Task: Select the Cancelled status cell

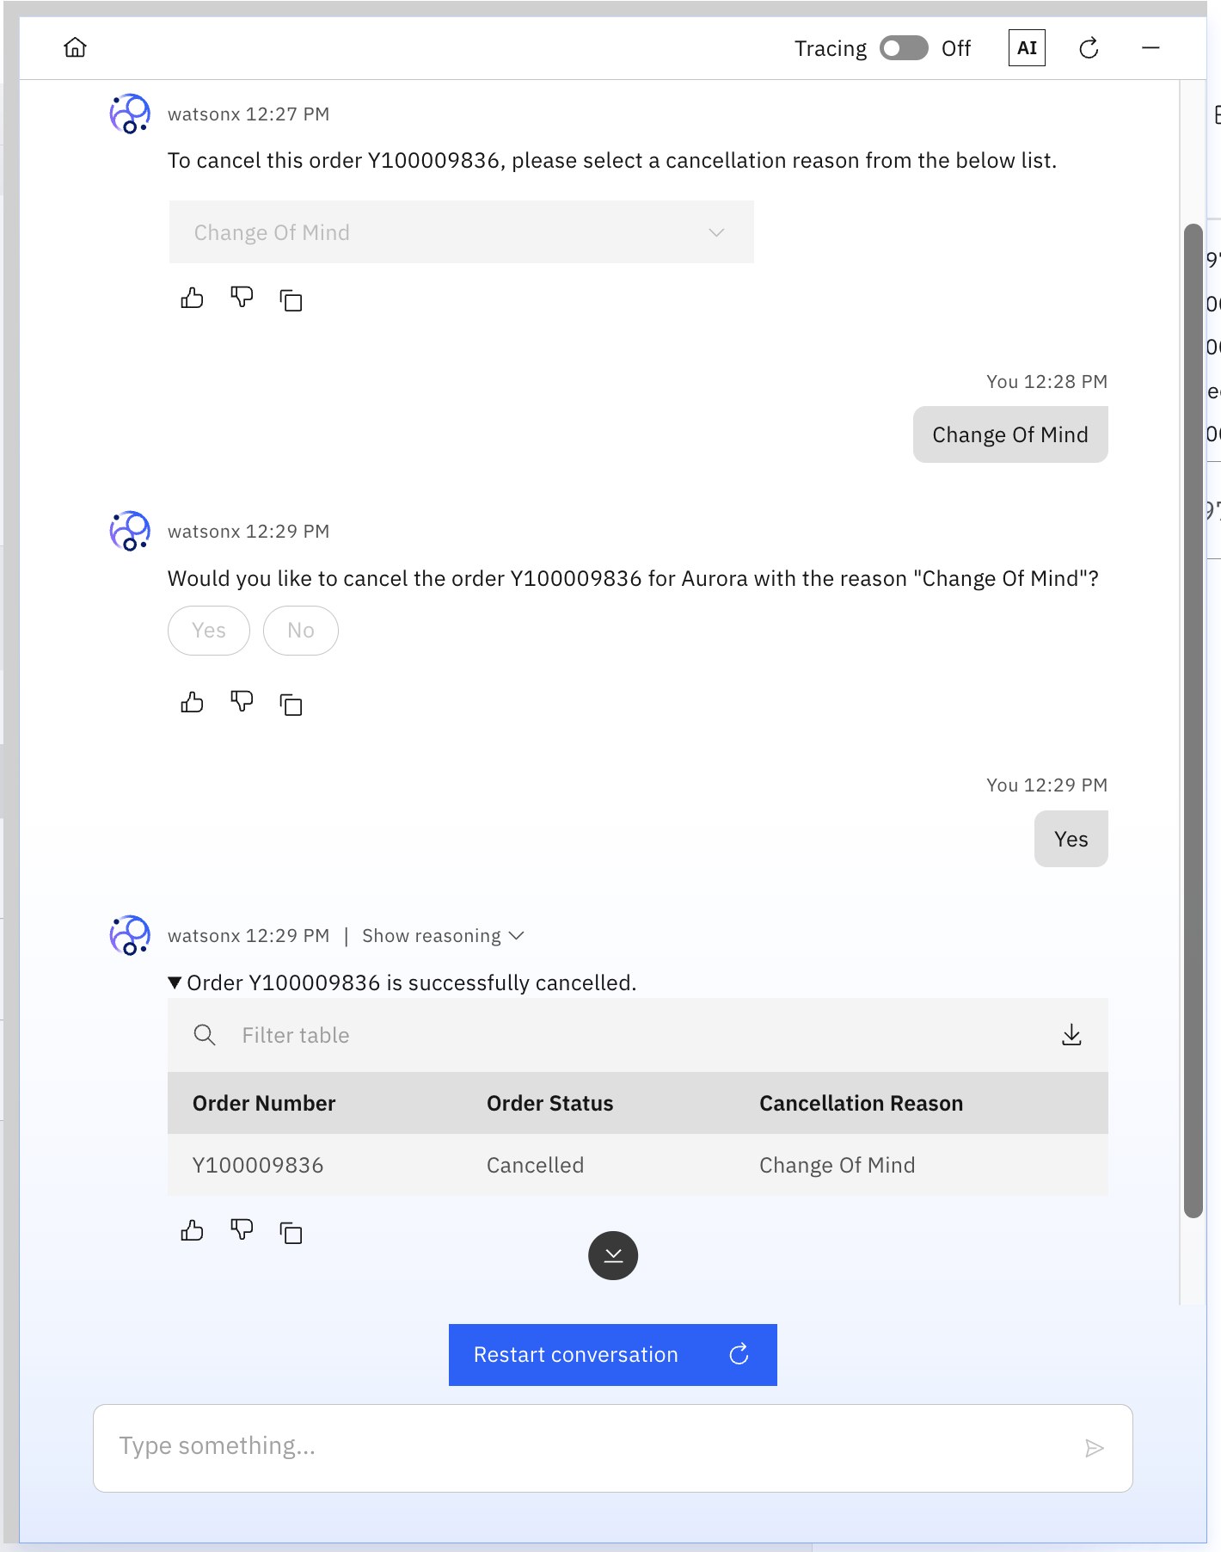Action: tap(535, 1166)
